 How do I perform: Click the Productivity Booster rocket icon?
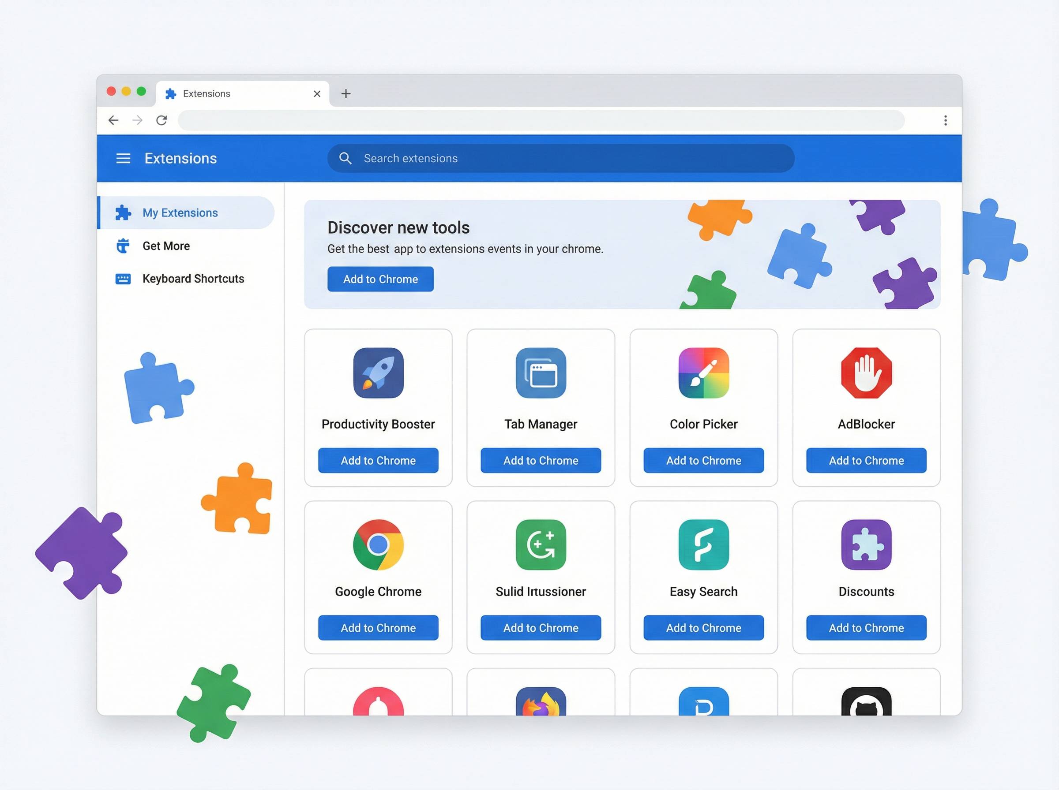click(378, 373)
